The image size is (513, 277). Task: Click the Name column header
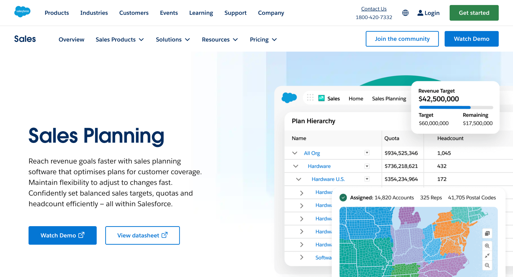point(299,138)
